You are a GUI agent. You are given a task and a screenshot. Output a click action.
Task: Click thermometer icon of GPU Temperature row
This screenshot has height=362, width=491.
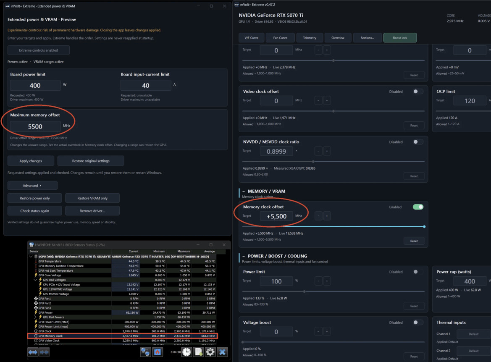tap(36, 261)
